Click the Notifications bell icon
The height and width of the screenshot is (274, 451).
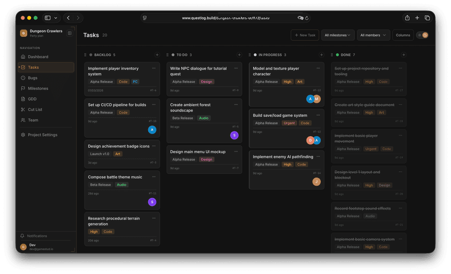pos(22,236)
